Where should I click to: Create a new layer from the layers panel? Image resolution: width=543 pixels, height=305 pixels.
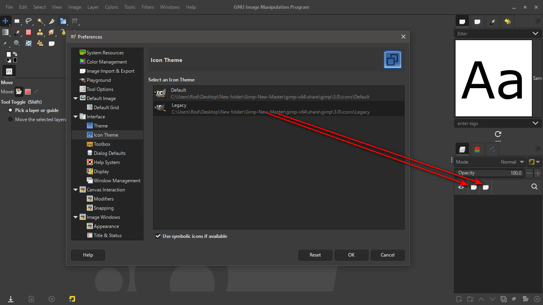459,299
